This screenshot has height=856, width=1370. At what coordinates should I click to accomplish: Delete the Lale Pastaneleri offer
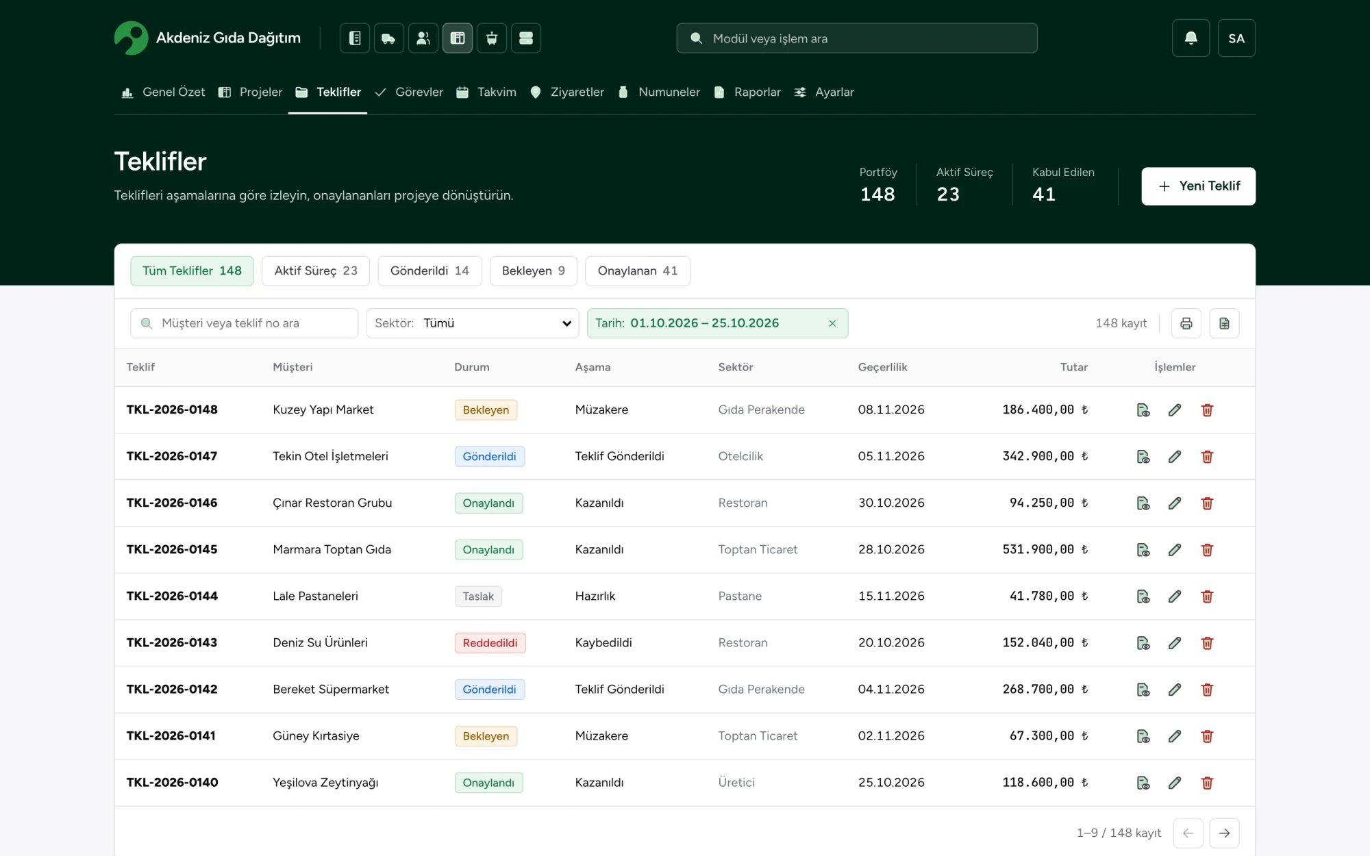click(1207, 596)
